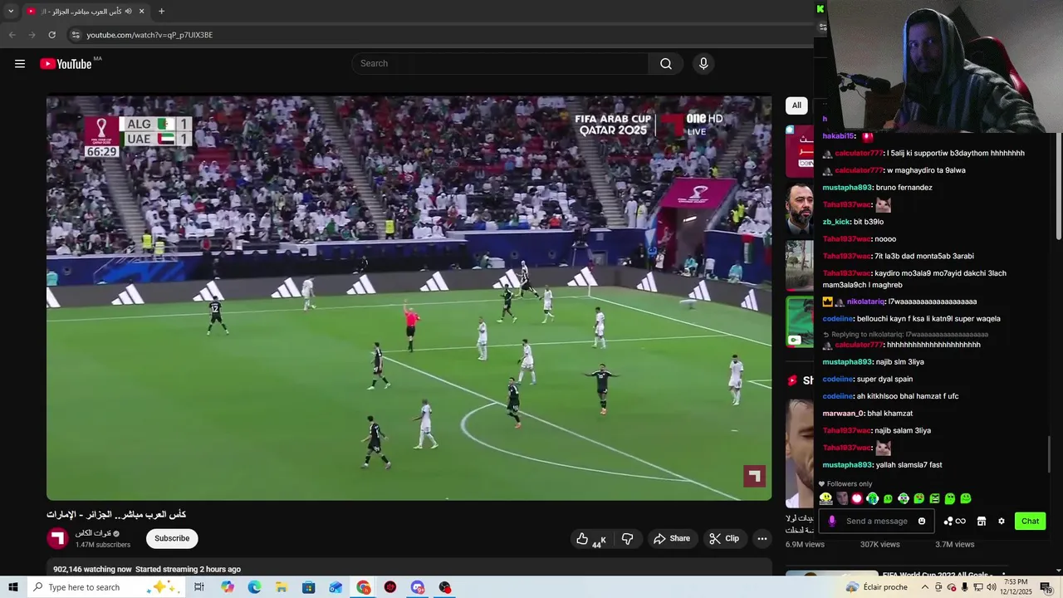Create a Clip of the video
Image resolution: width=1063 pixels, height=598 pixels.
coord(724,539)
